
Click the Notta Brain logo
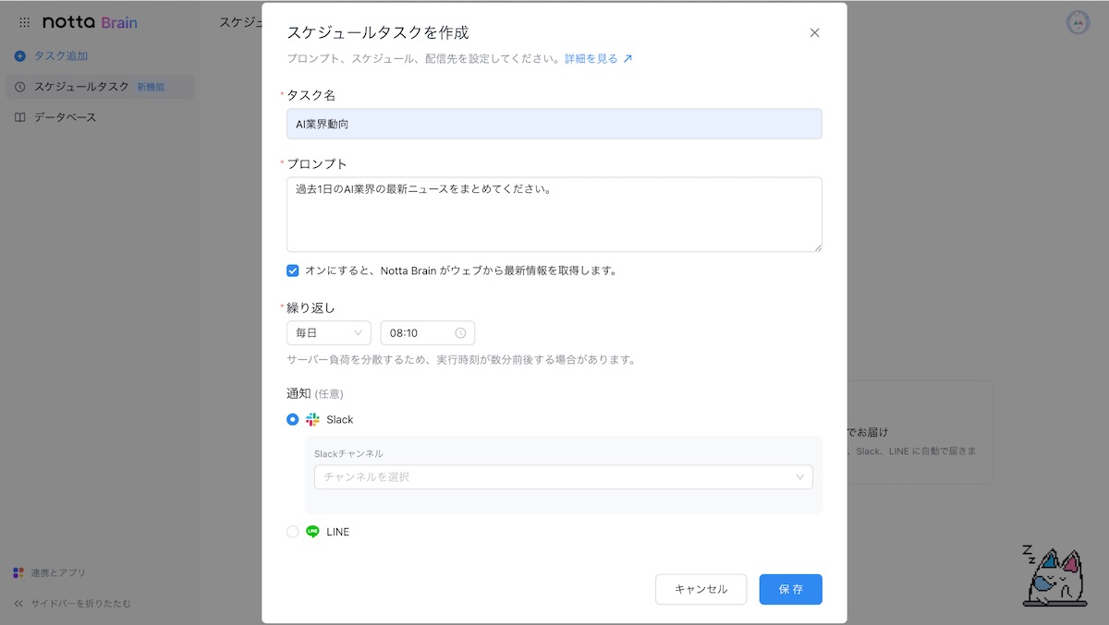click(90, 22)
